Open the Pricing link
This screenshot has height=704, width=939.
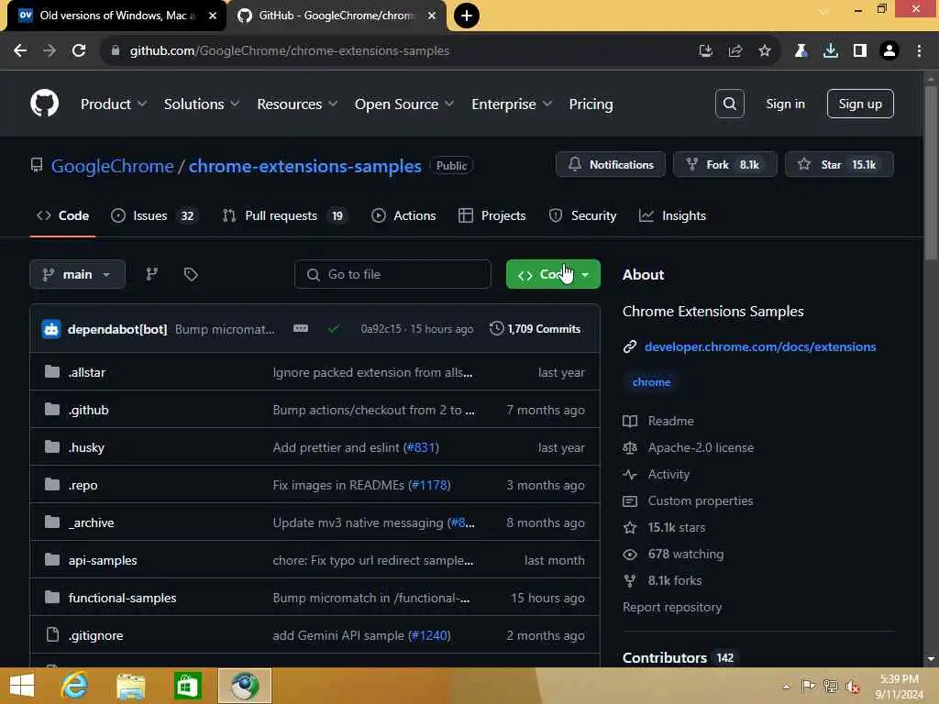[x=591, y=104]
